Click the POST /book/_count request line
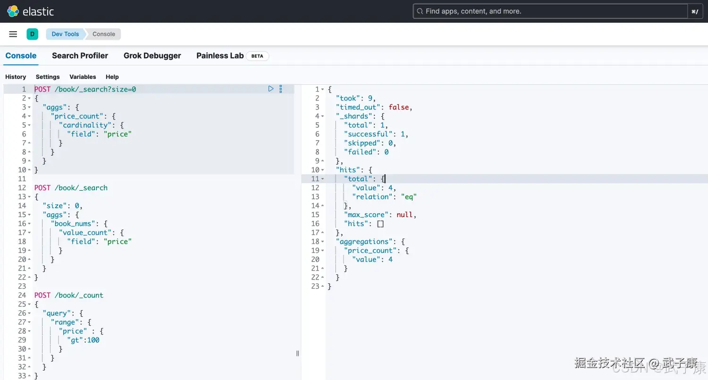 pos(69,296)
